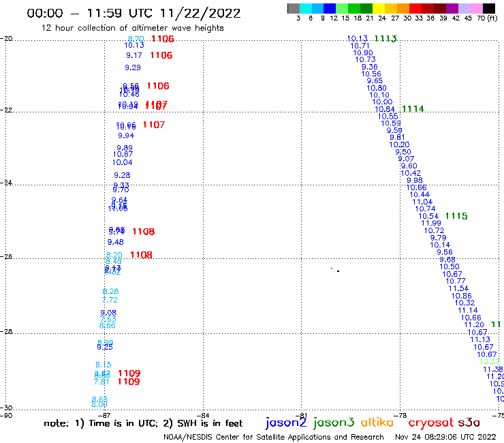Click the wave height value 11.13
The width and height of the screenshot is (504, 443).
coord(480,339)
